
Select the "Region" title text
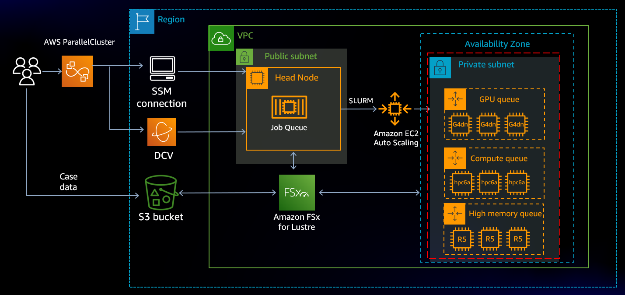[171, 20]
